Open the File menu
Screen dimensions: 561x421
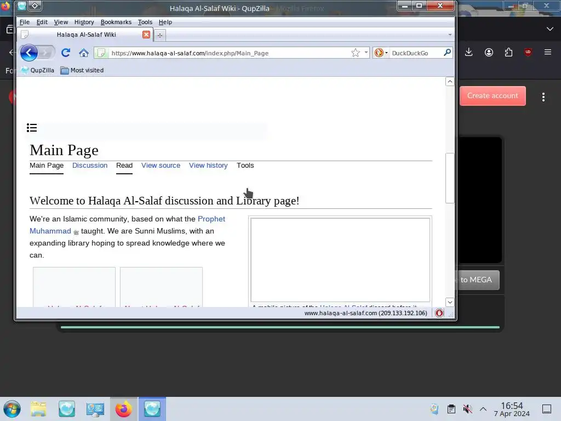tap(24, 22)
